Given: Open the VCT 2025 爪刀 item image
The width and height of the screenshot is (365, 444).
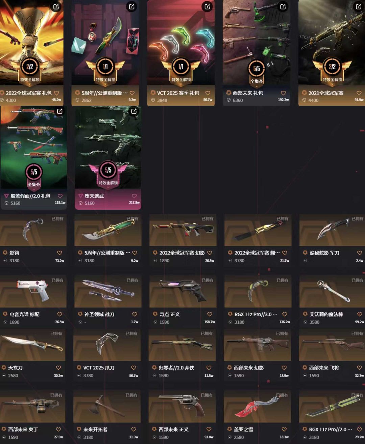Looking at the screenshot, I should click(107, 345).
